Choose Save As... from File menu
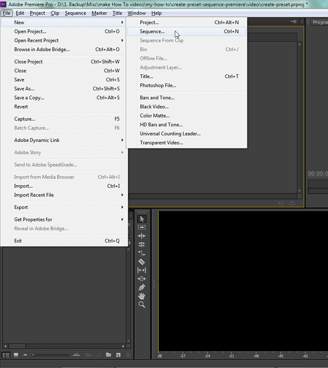 [63, 89]
